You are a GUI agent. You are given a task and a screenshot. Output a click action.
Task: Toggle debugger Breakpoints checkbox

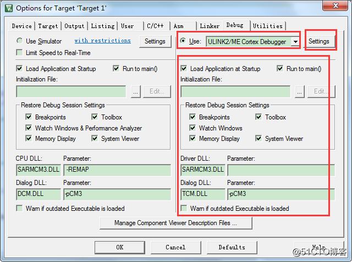click(193, 117)
